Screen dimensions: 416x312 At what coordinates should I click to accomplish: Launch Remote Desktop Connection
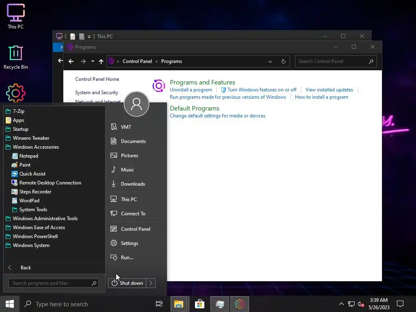coord(46,183)
